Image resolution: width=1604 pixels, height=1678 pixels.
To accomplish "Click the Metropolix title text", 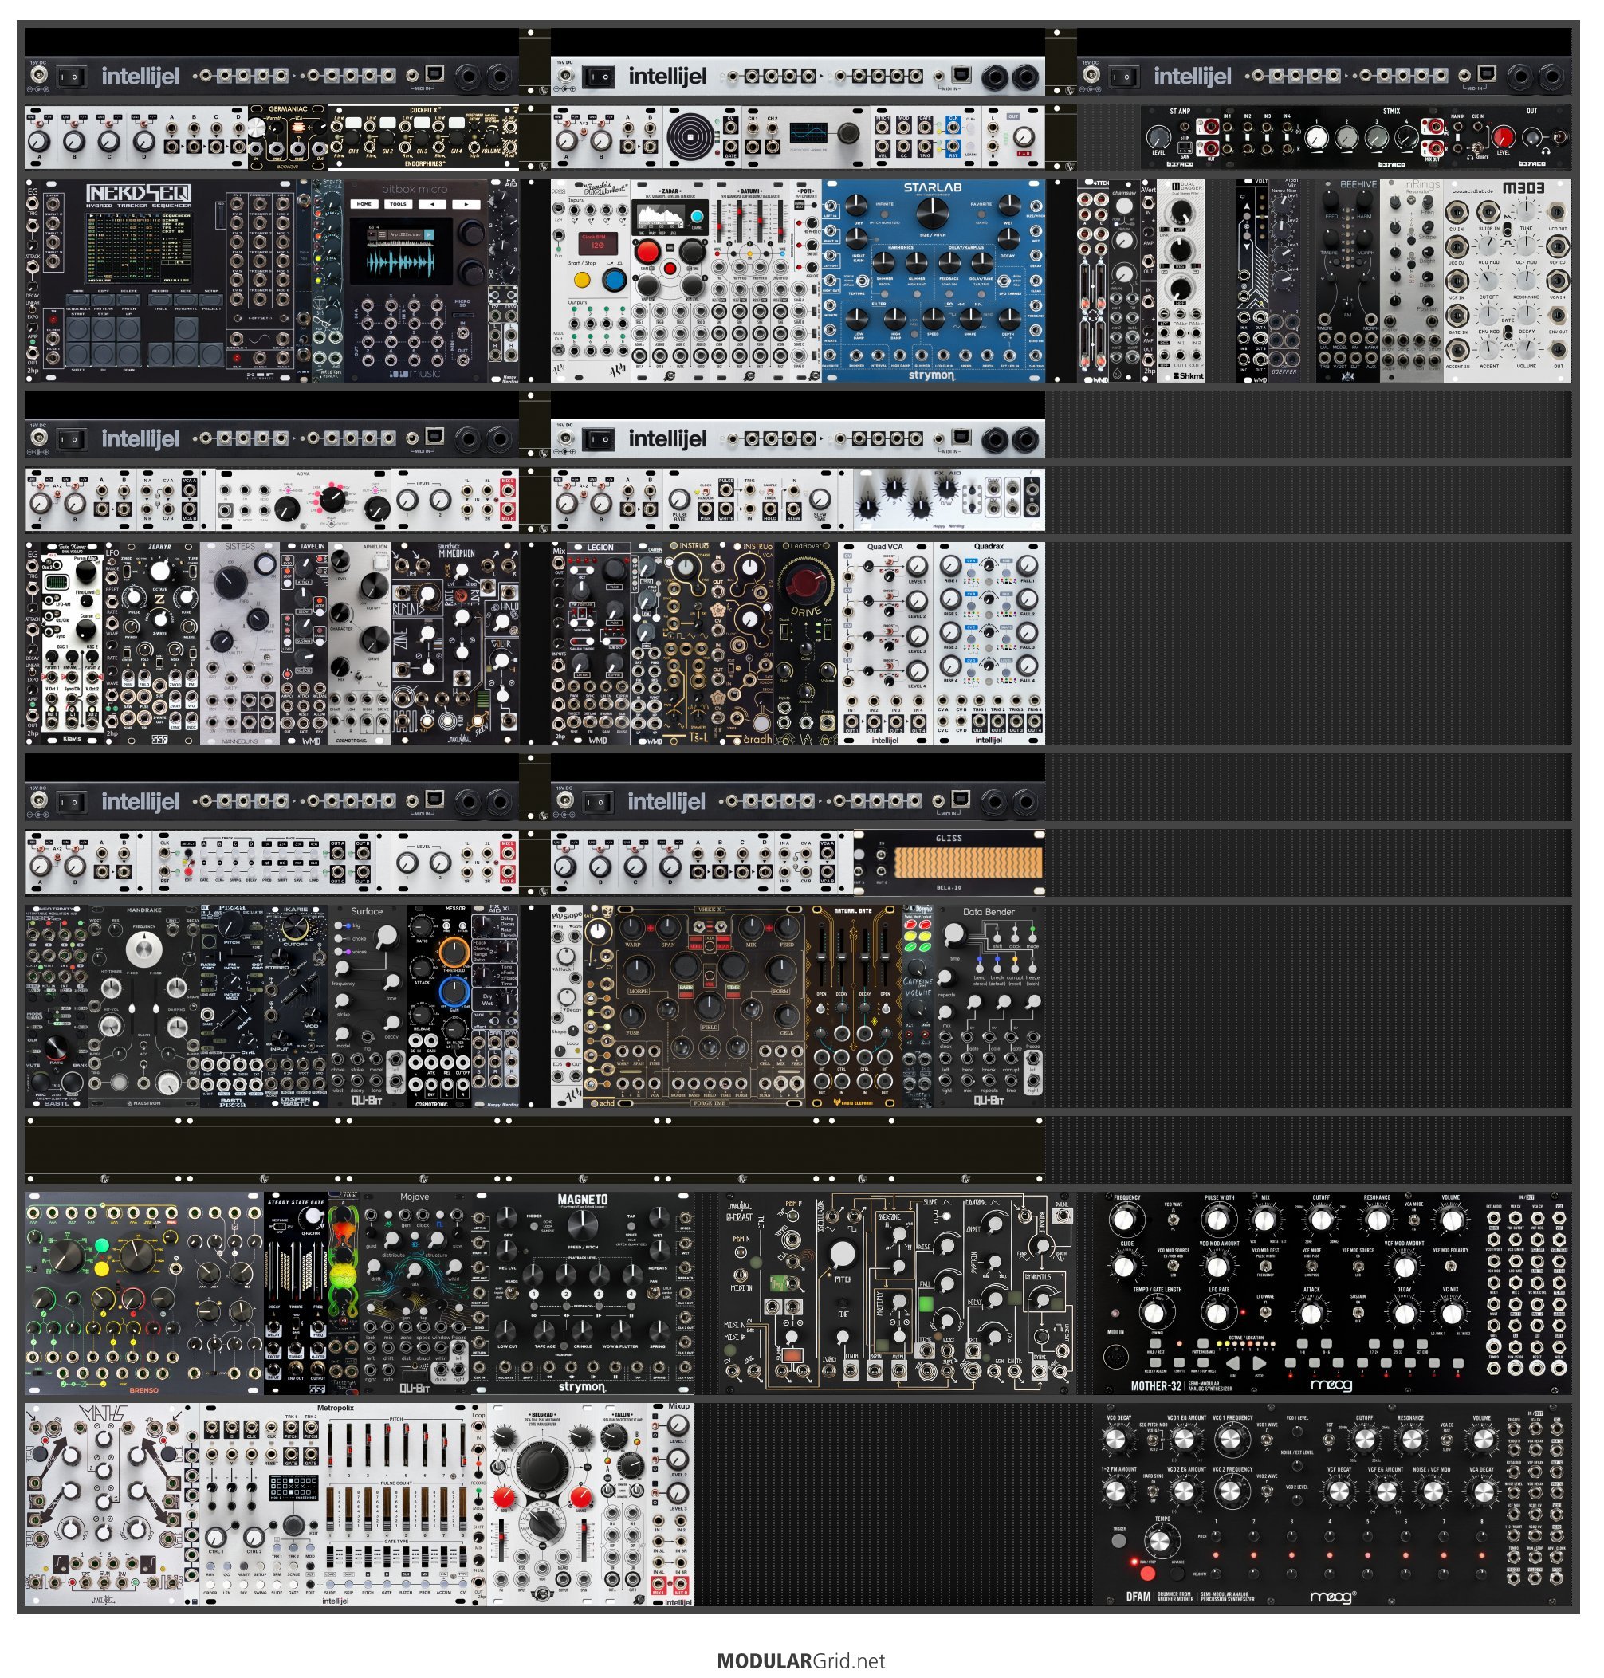I will [335, 1407].
